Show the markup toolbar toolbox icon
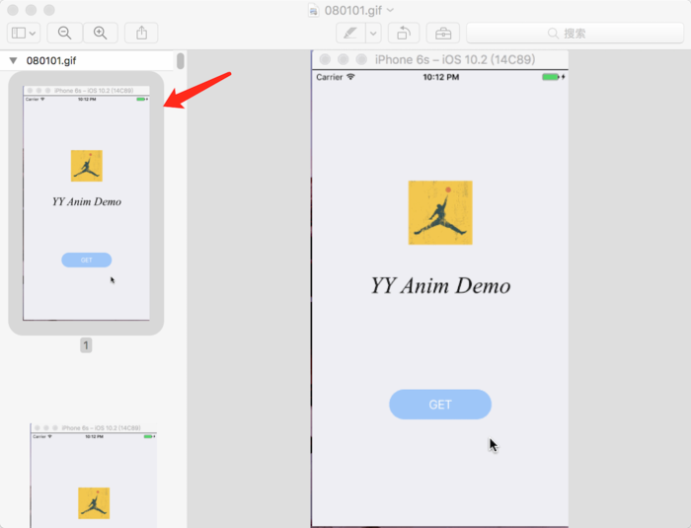This screenshot has height=528, width=691. coord(443,33)
